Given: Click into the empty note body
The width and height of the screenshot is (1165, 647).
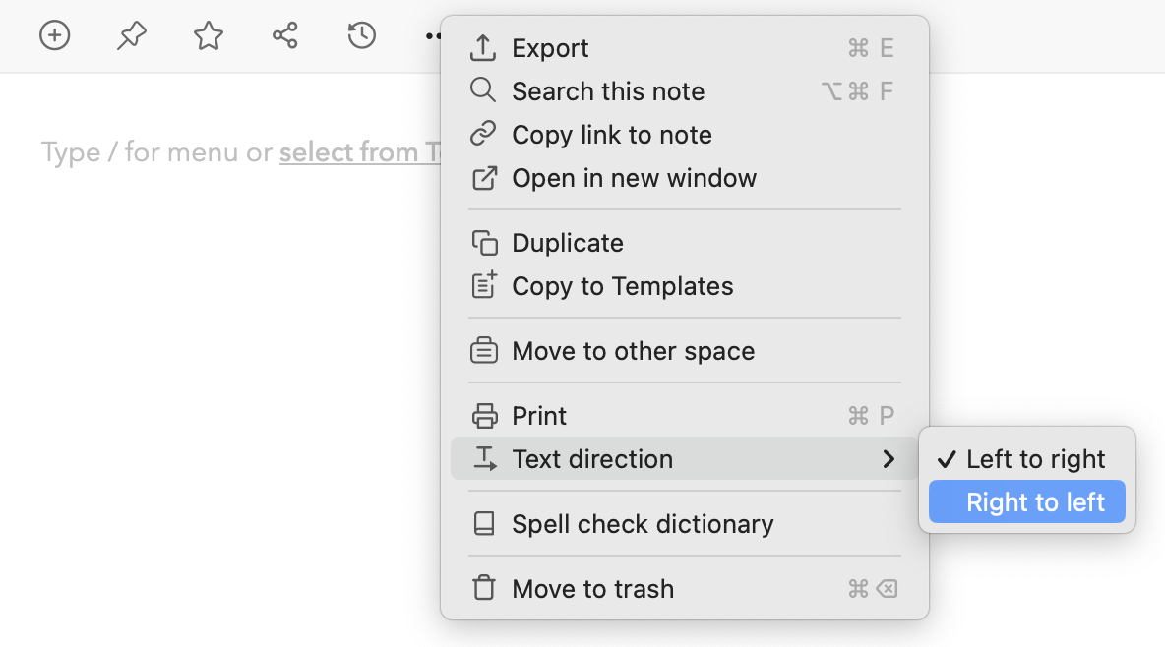Looking at the screenshot, I should tap(216, 393).
